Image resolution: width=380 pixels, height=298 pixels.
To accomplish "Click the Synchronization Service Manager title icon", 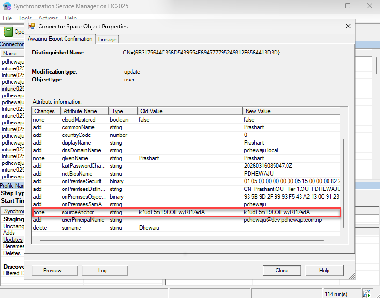I will [x=7, y=6].
